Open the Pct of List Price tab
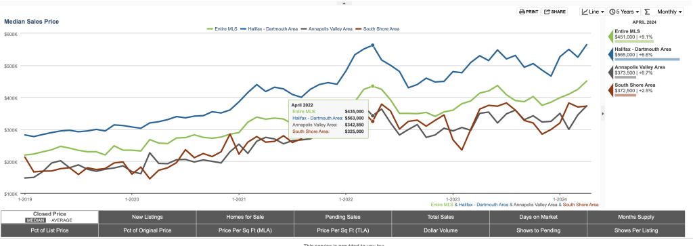The image size is (693, 246). pos(49,230)
